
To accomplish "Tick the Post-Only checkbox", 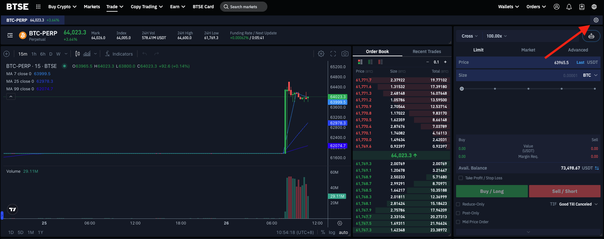I will click(x=458, y=213).
